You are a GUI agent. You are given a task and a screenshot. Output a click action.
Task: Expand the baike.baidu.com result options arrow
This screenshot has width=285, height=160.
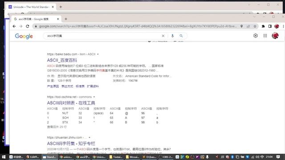(x=98, y=54)
